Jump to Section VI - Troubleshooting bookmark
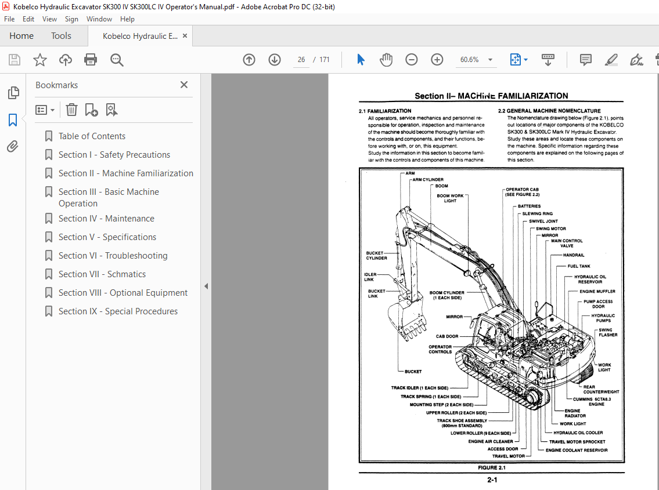 click(x=113, y=255)
